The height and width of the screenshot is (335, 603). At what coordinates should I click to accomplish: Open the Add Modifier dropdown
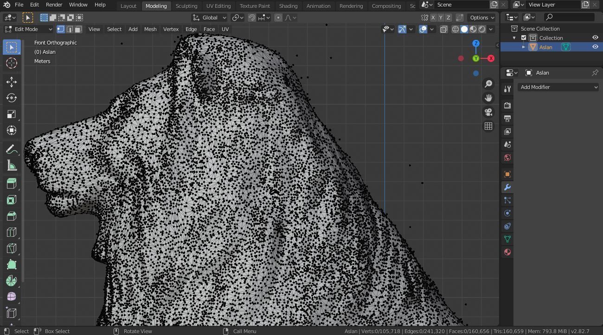558,87
